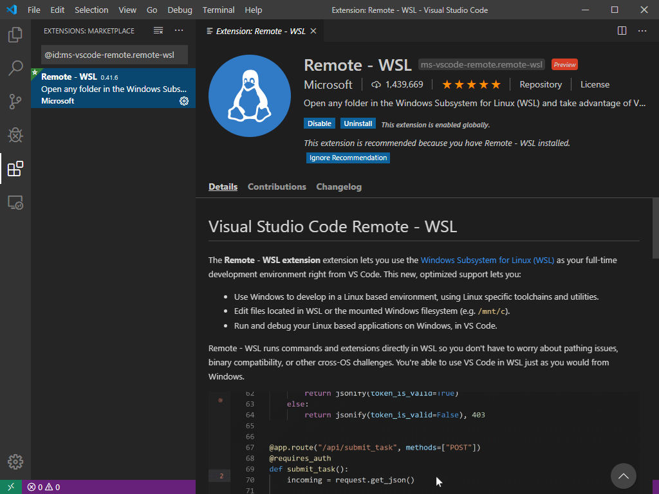Open the Manage gear in activity bar
This screenshot has height=494, width=659.
(x=15, y=462)
